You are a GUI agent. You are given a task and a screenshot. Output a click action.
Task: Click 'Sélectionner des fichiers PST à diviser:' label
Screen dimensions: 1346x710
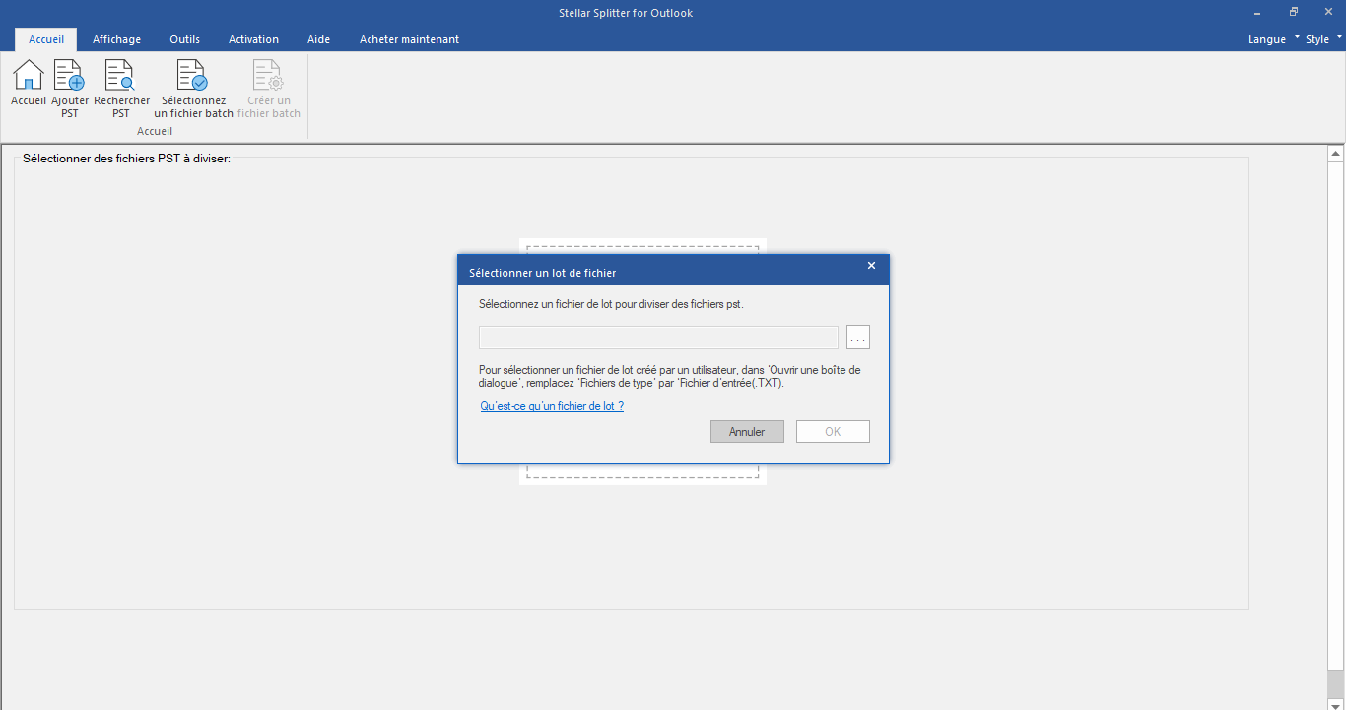[126, 158]
